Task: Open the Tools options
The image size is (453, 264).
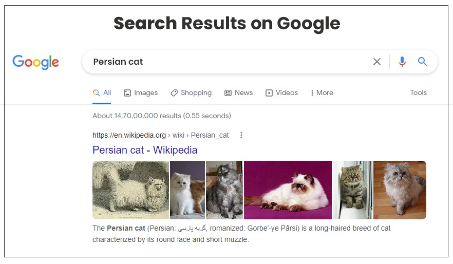Action: click(418, 93)
